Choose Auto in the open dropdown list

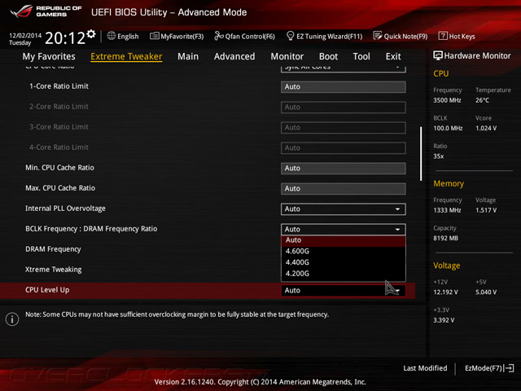click(344, 240)
